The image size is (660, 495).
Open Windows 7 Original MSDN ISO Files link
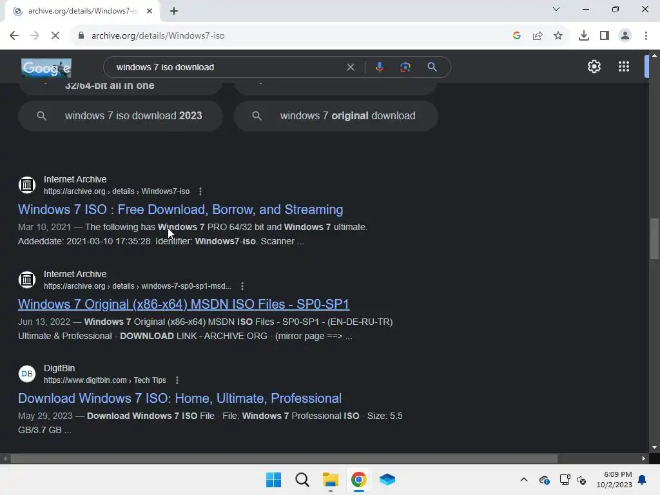[184, 304]
